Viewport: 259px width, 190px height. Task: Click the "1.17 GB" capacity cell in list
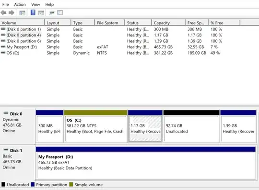pyautogui.click(x=161, y=35)
